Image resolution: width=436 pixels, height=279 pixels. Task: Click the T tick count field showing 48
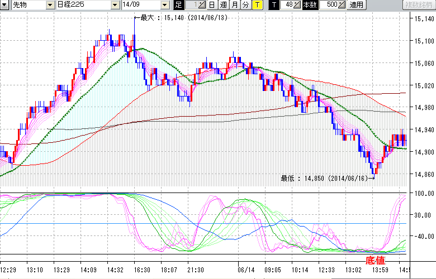click(287, 5)
